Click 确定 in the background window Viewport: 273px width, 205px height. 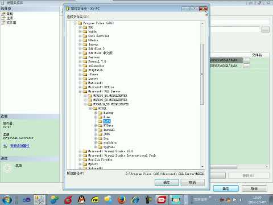[226, 188]
